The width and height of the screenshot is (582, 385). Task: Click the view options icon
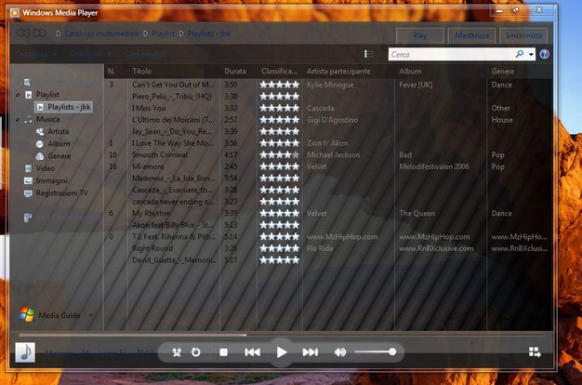click(369, 54)
